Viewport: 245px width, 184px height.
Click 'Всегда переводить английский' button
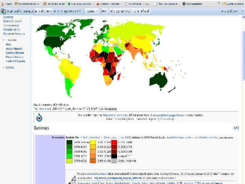[130, 11]
